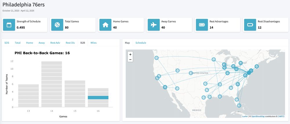This screenshot has width=290, height=124.
Task: Click the San Antonio marker in Texas
Action: [204, 98]
